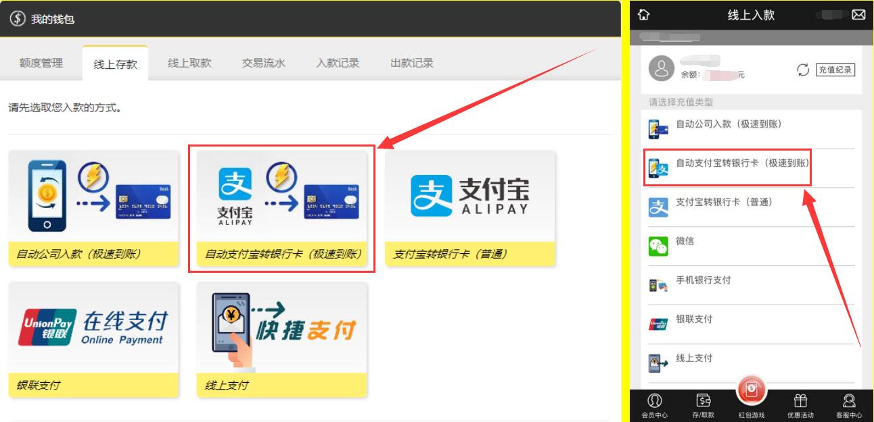Tap the red 红包游戏 icon
Screen dimensions: 874x422
tap(752, 391)
